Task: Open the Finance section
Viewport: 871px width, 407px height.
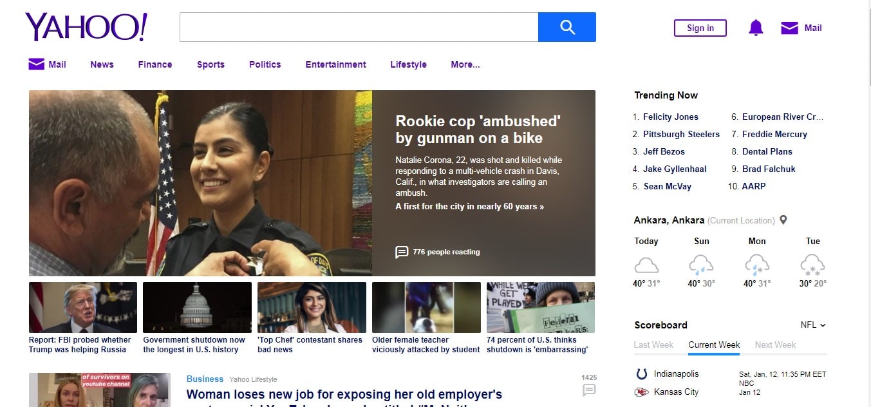Action: tap(155, 64)
